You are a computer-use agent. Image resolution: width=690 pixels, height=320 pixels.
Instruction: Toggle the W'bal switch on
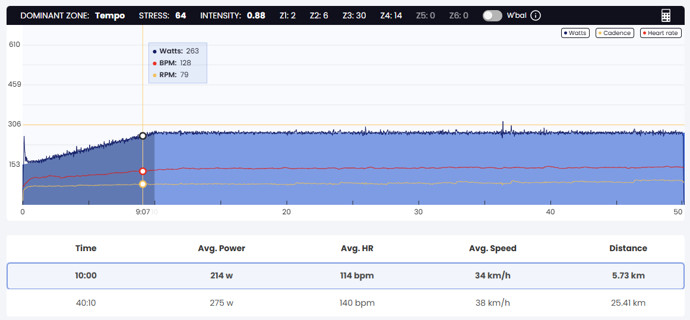[492, 16]
